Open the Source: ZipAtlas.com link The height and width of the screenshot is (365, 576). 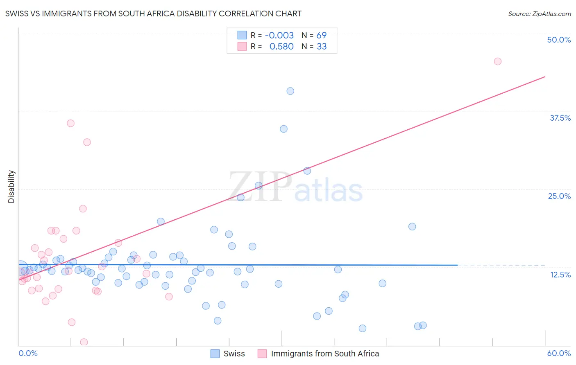tap(540, 14)
